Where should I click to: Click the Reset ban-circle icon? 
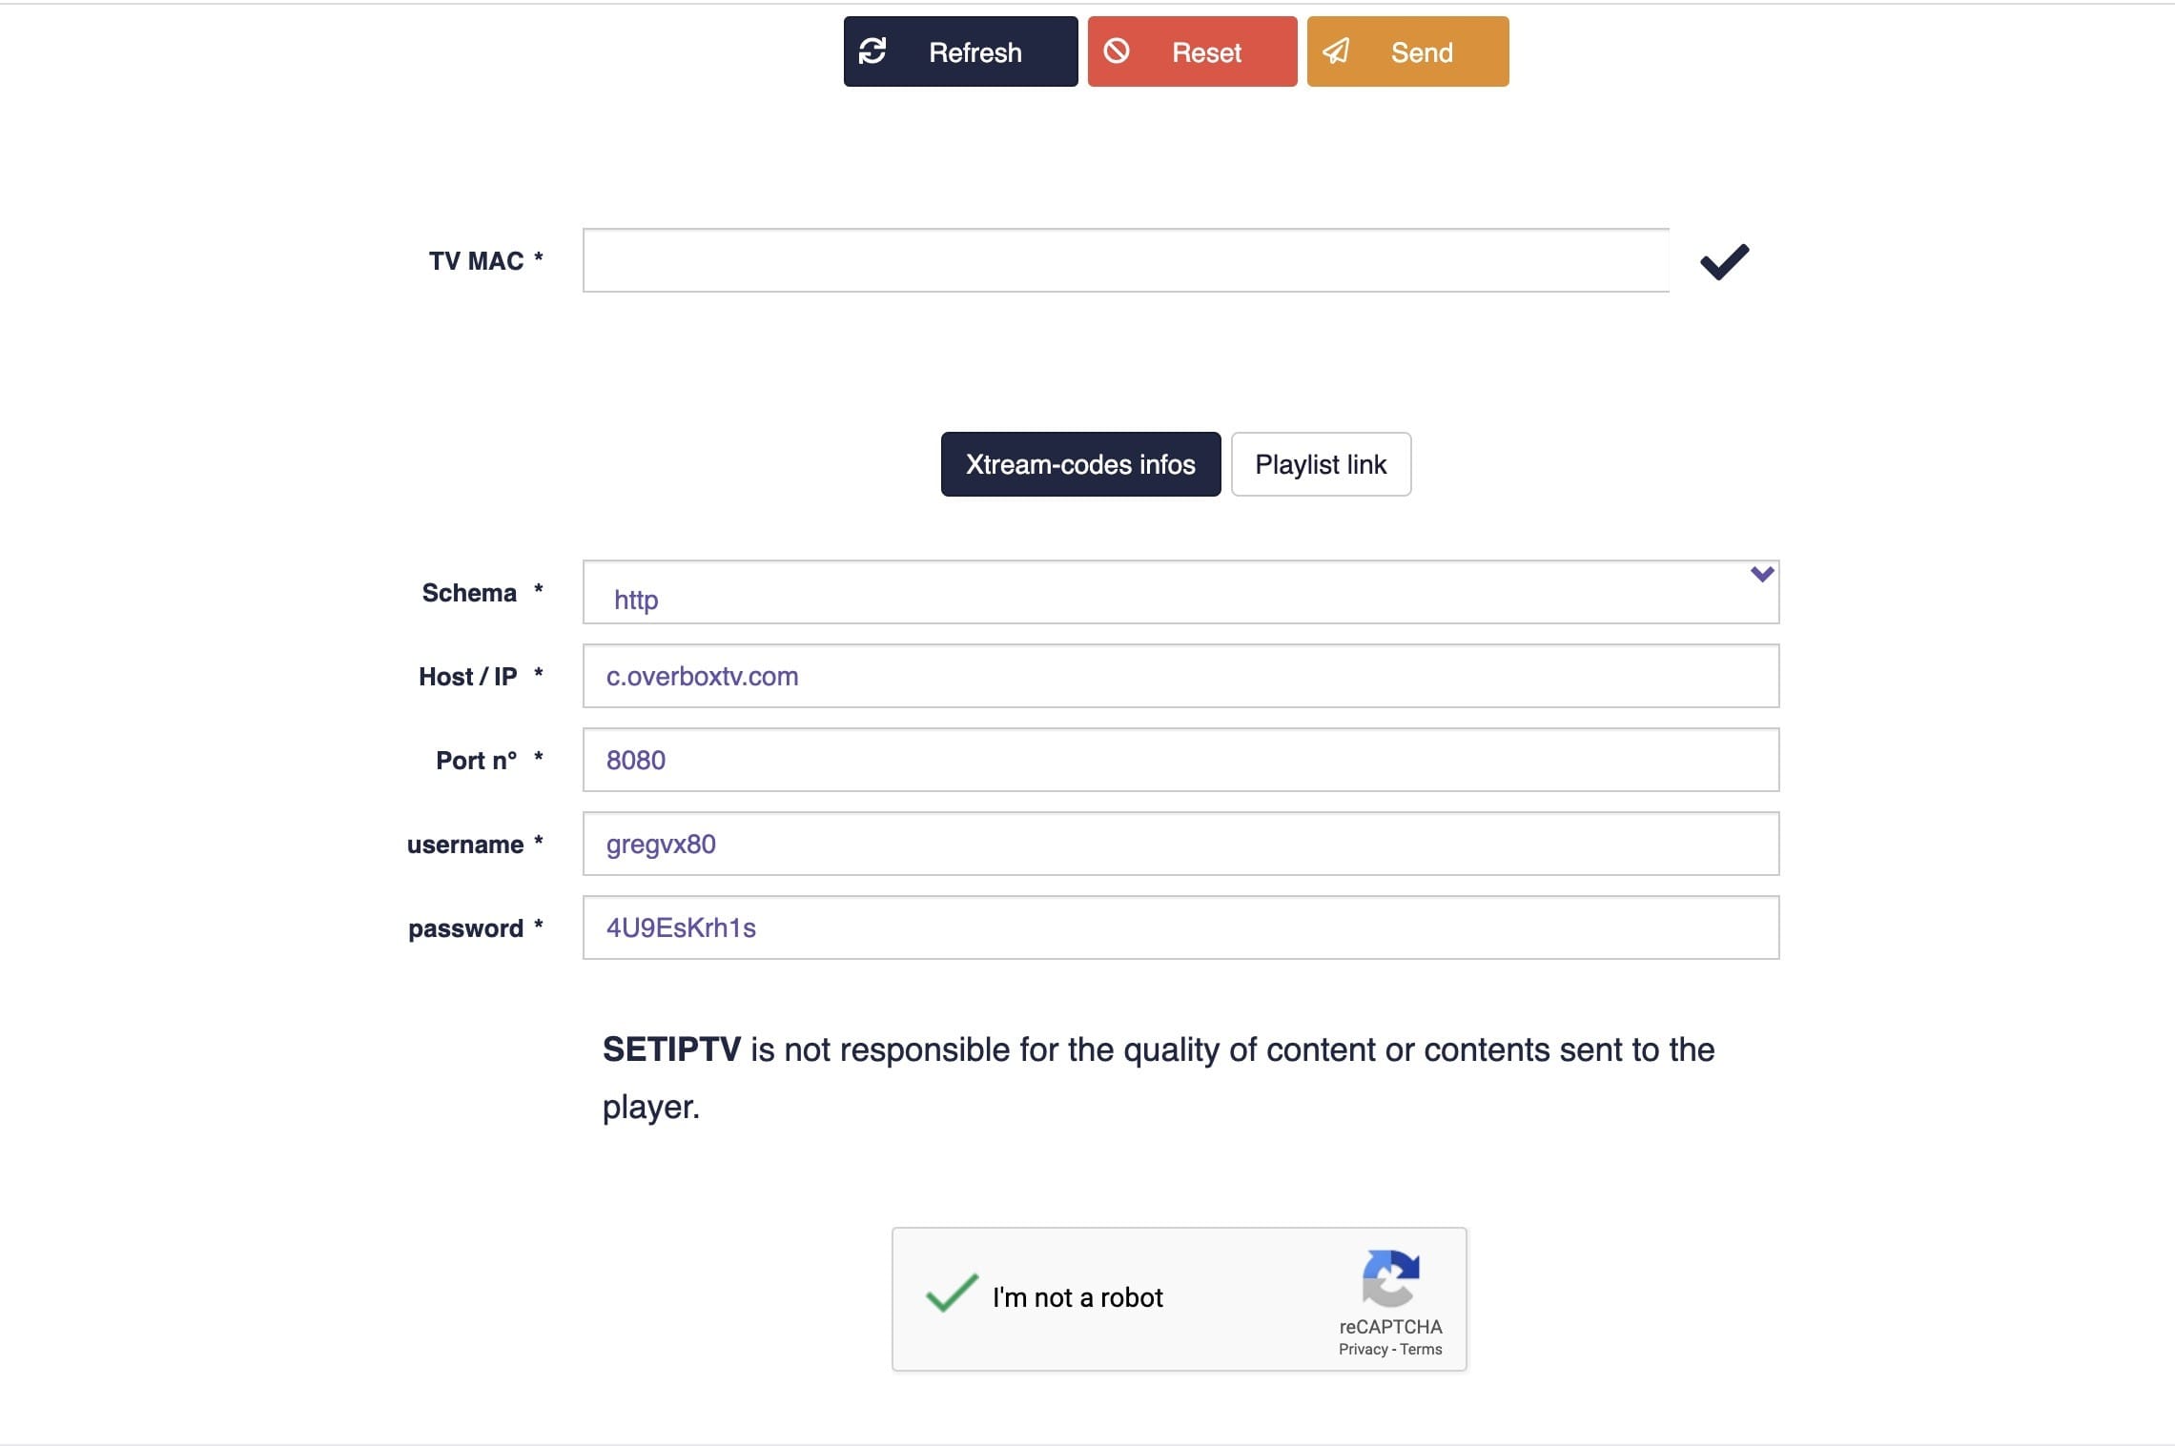(x=1117, y=51)
